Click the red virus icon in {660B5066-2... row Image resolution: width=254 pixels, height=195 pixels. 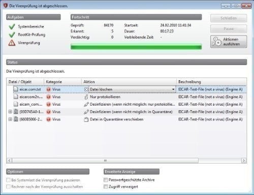click(49, 119)
